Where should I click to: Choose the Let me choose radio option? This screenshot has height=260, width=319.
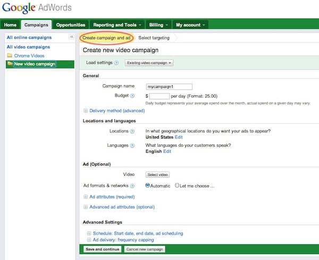click(177, 185)
